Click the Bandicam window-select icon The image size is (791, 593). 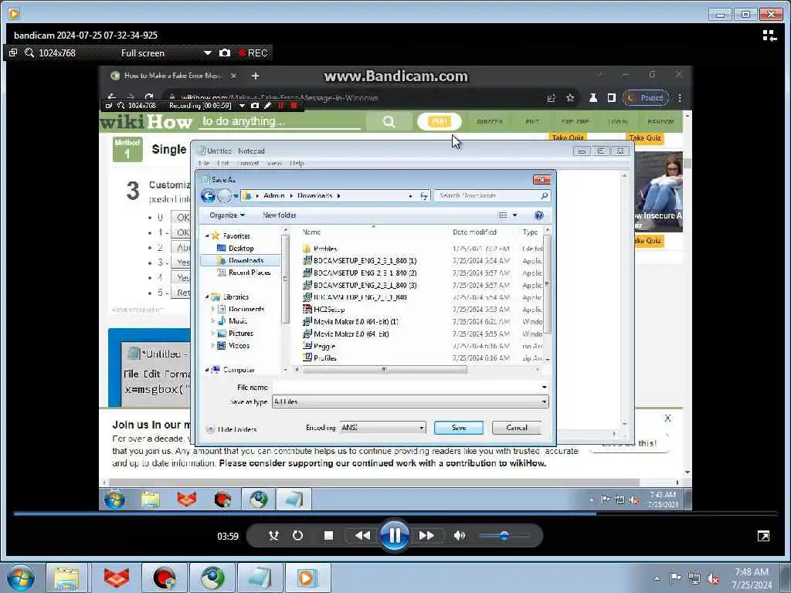point(13,53)
